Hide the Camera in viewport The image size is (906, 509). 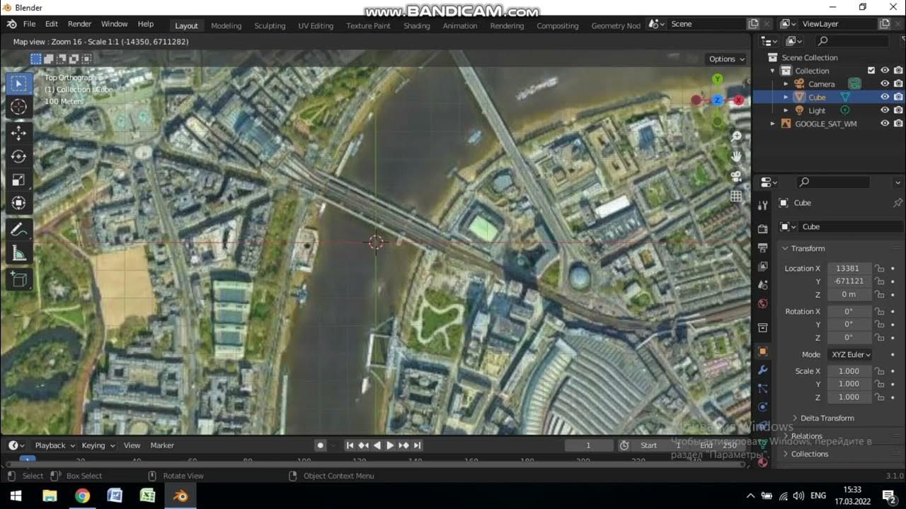click(x=885, y=84)
